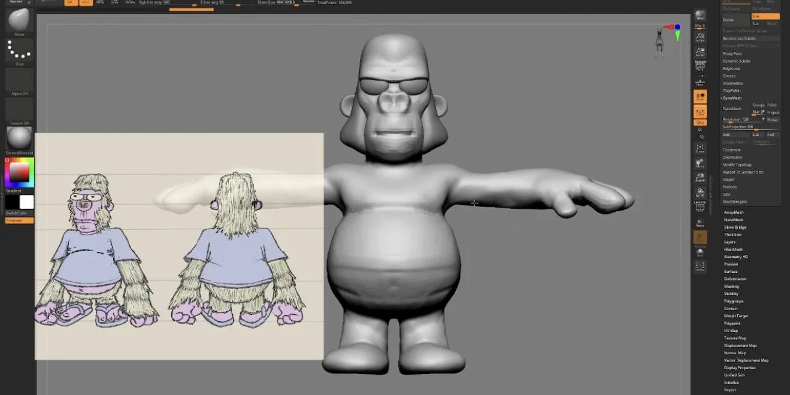Open the FiberMesh subpalette
This screenshot has height=395, width=790.
point(733,249)
